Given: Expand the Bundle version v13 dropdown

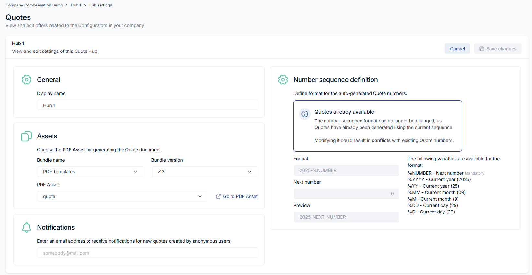Looking at the screenshot, I should [x=204, y=172].
